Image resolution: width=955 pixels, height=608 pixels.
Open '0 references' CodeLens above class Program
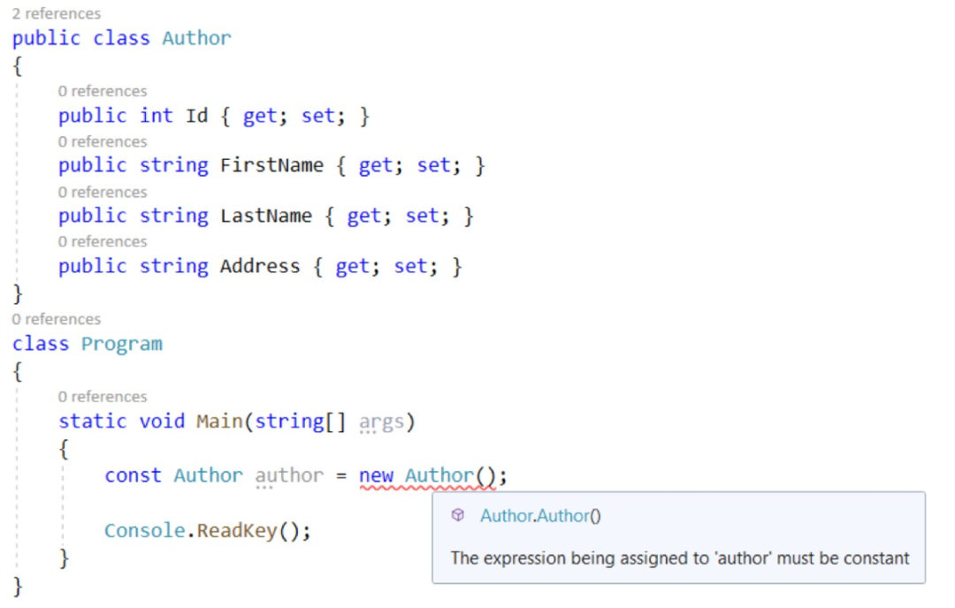point(56,320)
